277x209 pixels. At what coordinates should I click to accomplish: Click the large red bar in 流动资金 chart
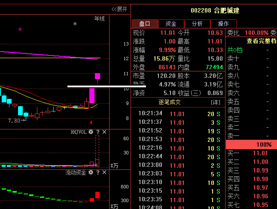pyautogui.click(x=97, y=195)
